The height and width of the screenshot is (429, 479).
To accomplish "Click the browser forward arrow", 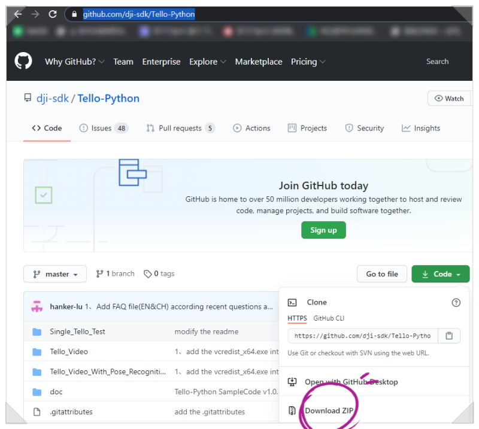I will coord(35,14).
